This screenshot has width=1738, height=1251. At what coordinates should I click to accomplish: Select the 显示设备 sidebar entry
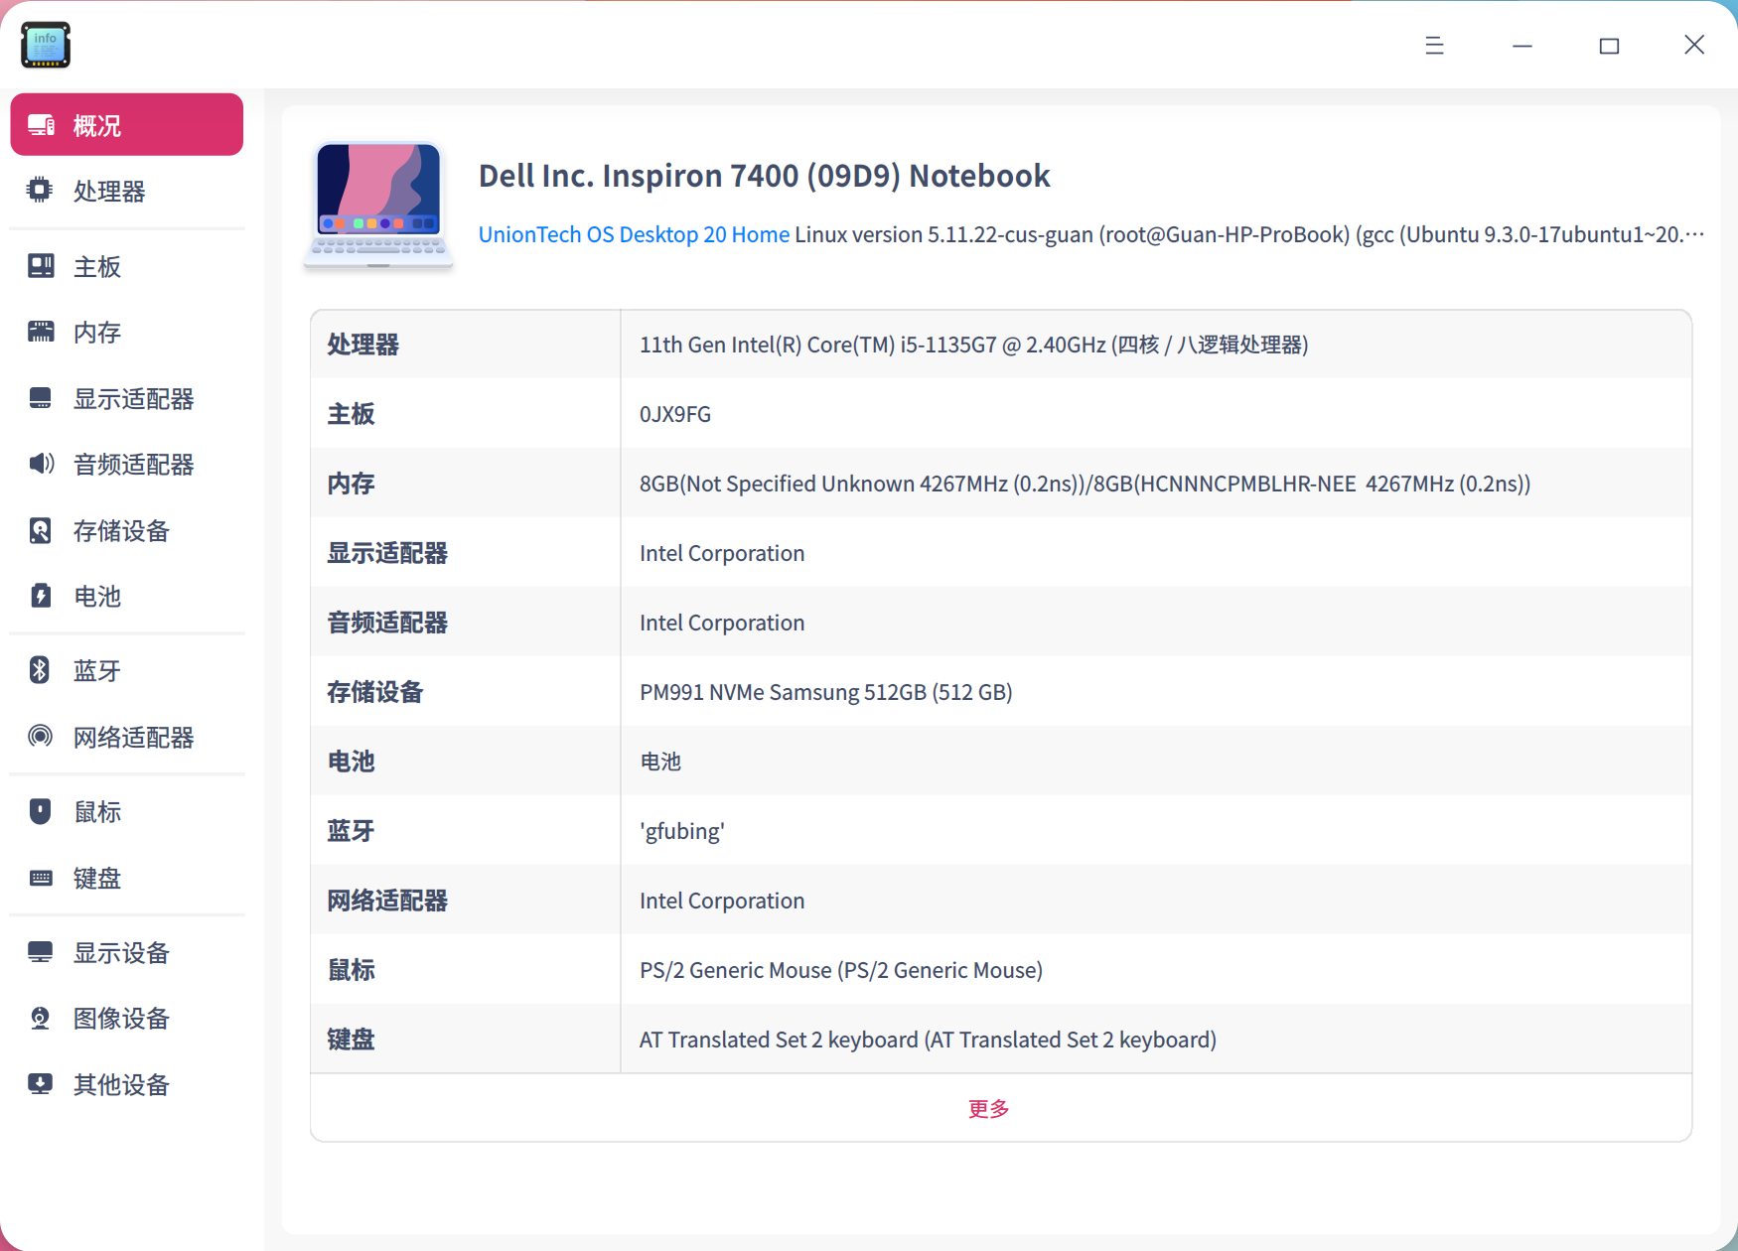[127, 952]
